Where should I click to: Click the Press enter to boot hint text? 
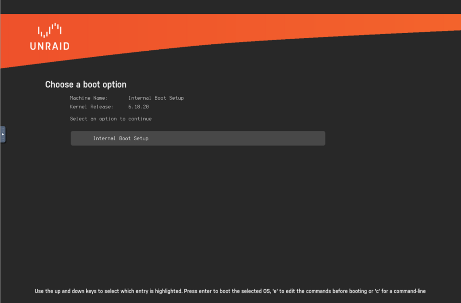tap(227, 291)
